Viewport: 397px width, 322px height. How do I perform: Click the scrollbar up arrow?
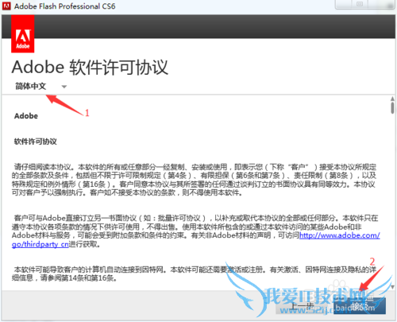(392, 99)
